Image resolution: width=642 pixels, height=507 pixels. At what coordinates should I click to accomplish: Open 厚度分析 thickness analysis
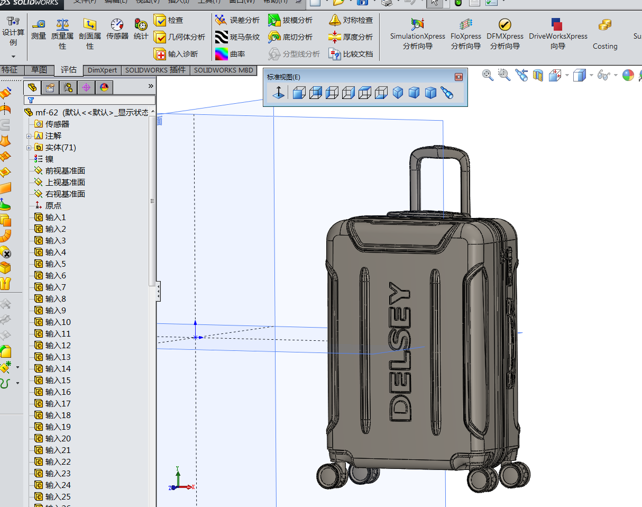351,37
